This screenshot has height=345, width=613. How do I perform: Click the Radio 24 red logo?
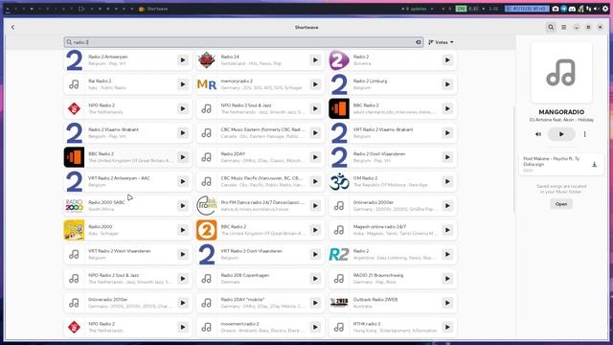[x=207, y=60]
